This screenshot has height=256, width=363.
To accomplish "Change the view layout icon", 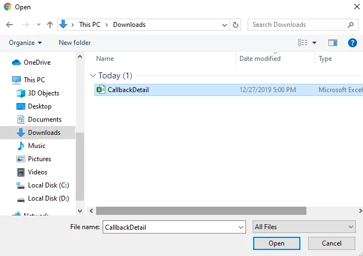I will pyautogui.click(x=303, y=43).
